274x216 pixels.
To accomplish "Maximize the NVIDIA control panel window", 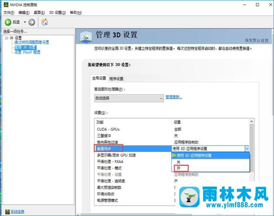I will pyautogui.click(x=258, y=5).
